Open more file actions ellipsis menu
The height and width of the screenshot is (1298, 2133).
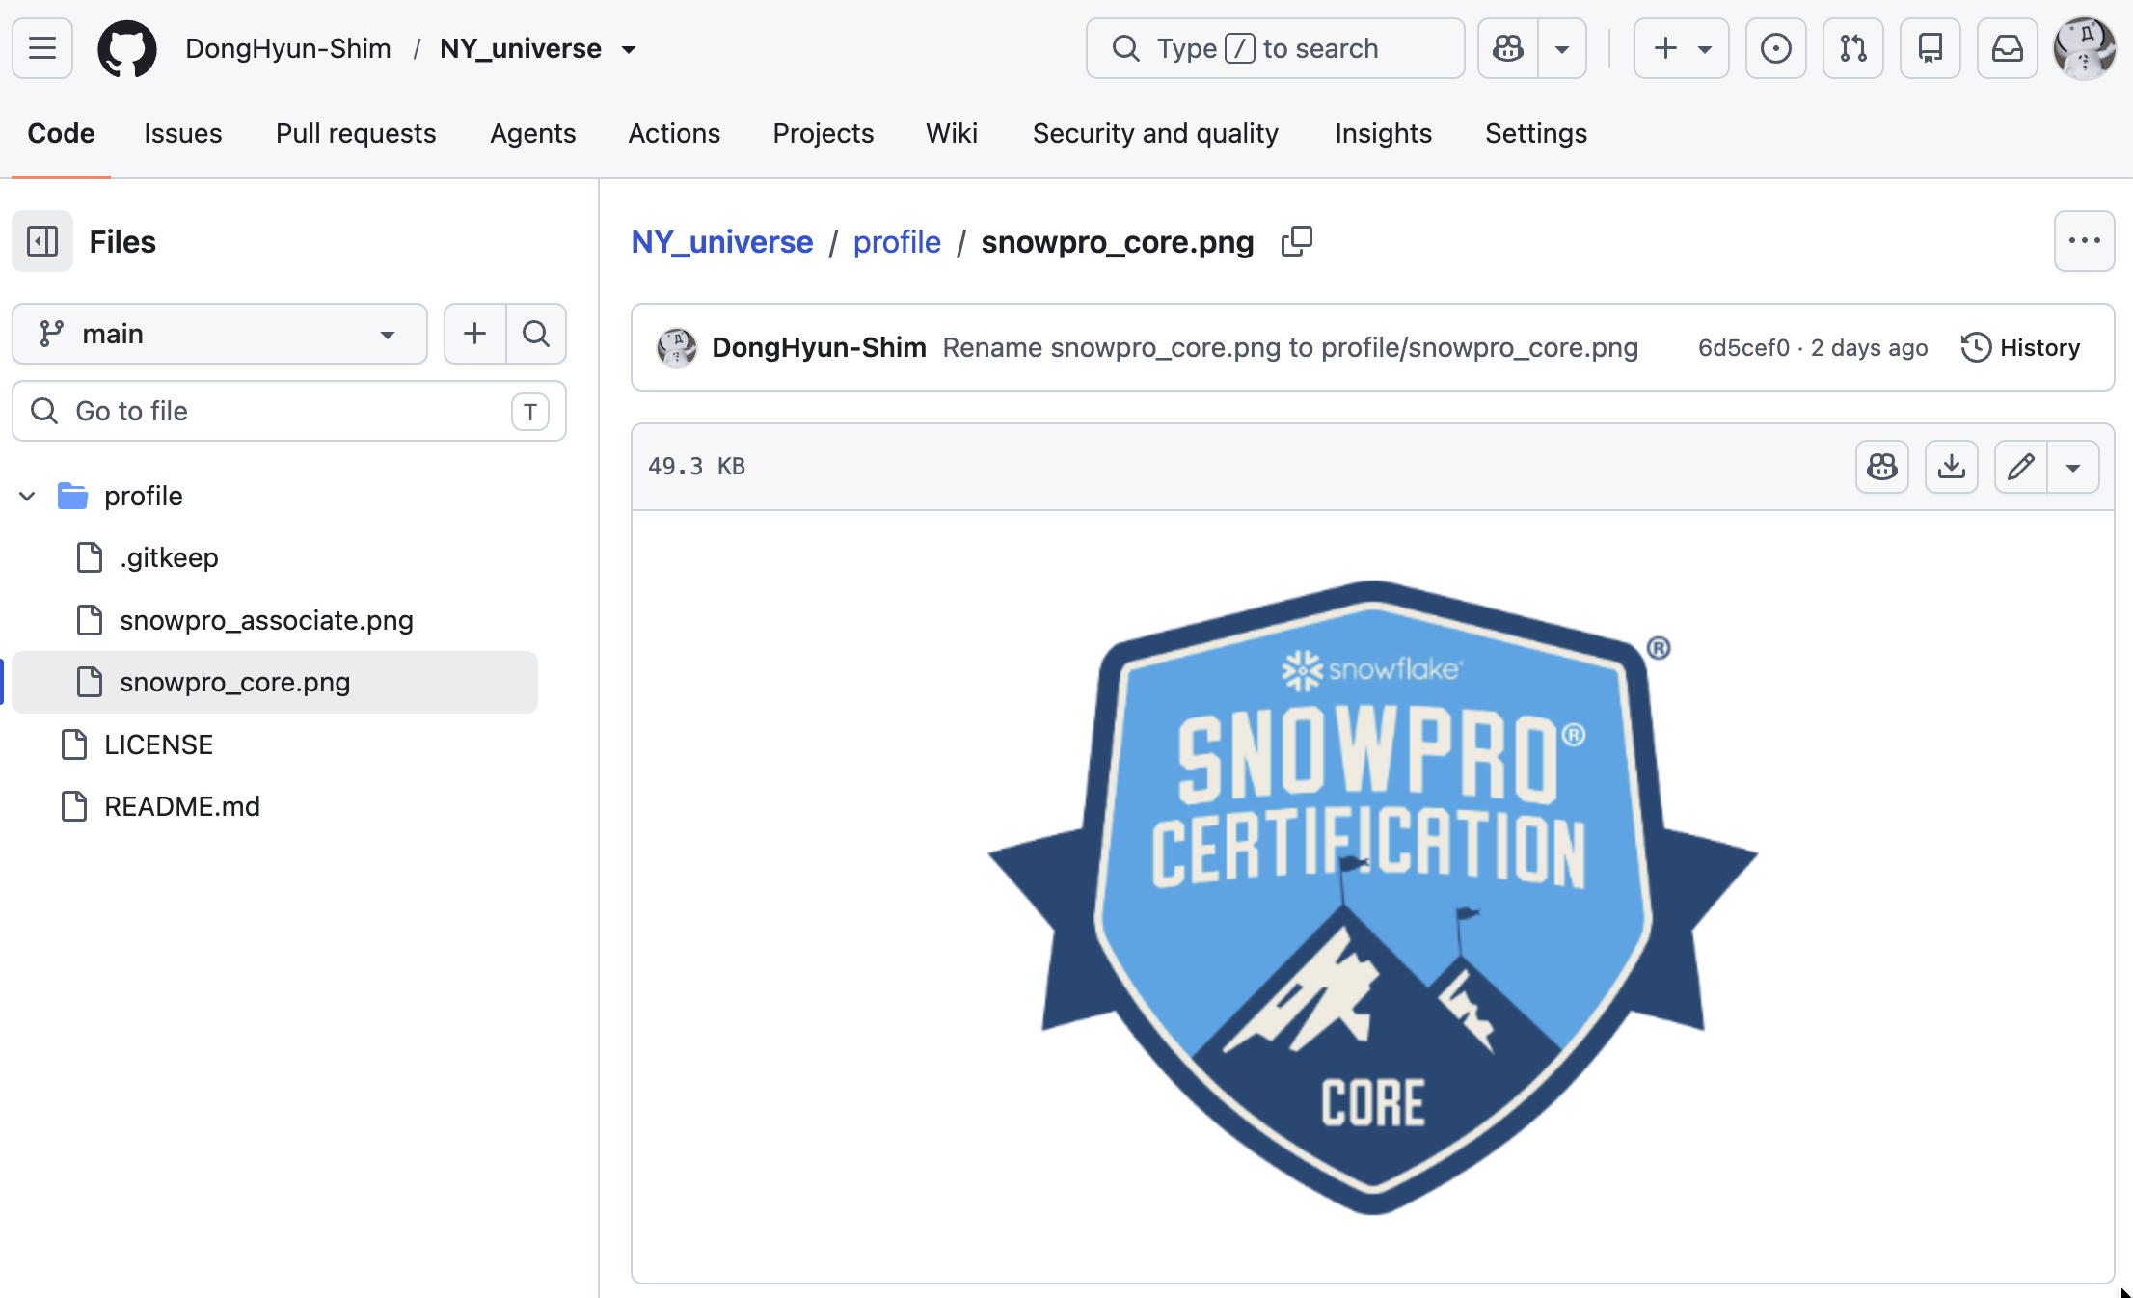(2085, 241)
